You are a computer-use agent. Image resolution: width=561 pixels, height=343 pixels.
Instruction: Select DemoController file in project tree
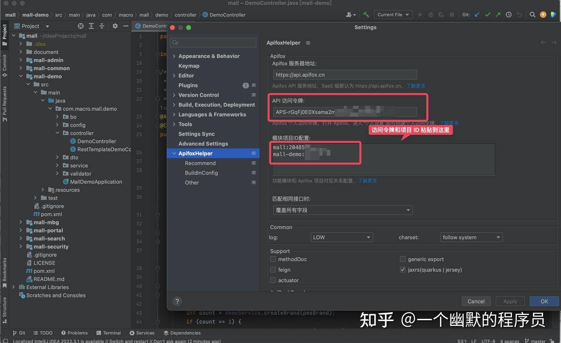click(x=96, y=141)
